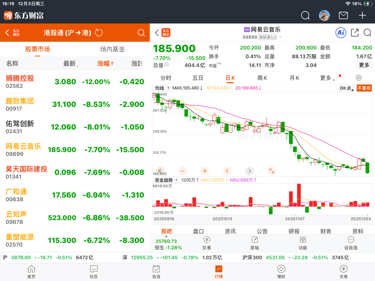This screenshot has width=375, height=281.
Task: Jump to earliest chart data
Action: [160, 171]
